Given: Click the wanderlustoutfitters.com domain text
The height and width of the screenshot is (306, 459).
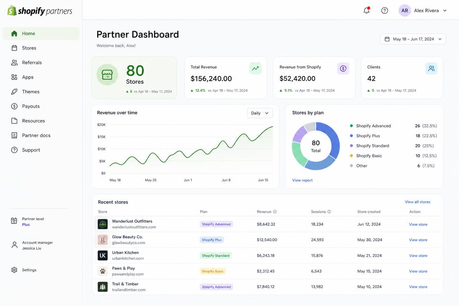Looking at the screenshot, I should coord(134,227).
